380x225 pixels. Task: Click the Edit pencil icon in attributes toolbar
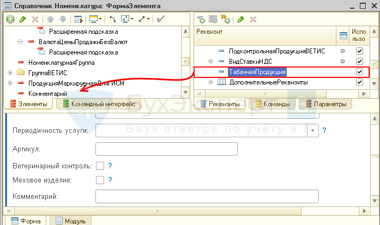[x=240, y=19]
